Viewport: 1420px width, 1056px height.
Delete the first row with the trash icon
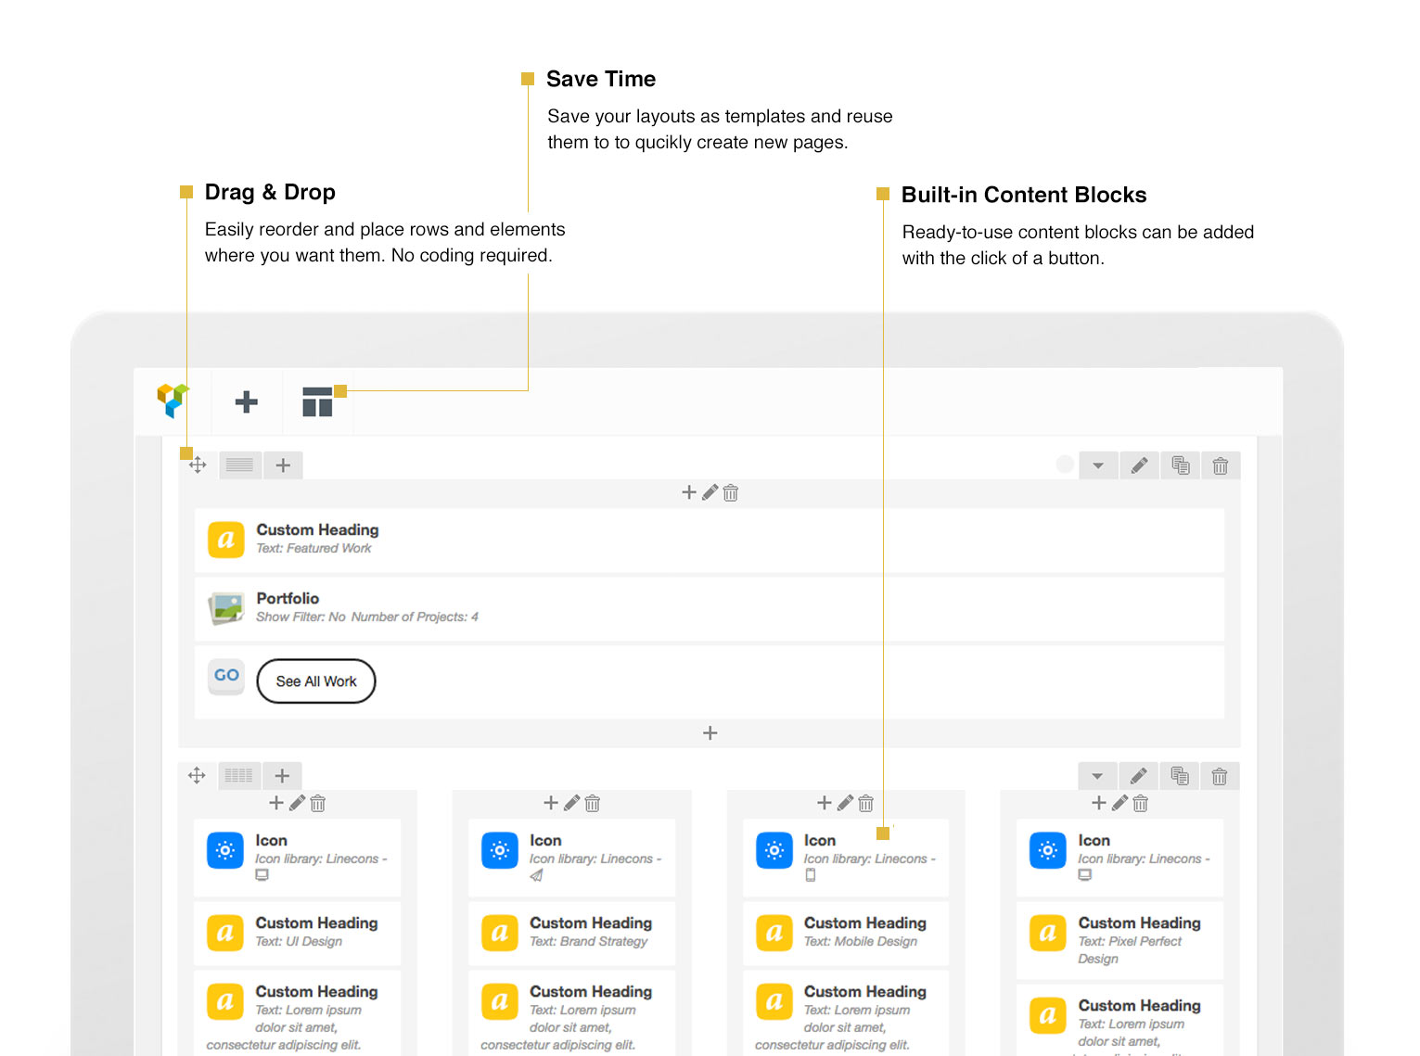pos(1221,464)
